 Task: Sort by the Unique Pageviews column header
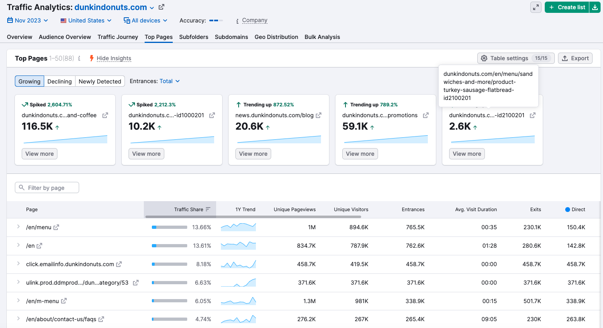294,210
